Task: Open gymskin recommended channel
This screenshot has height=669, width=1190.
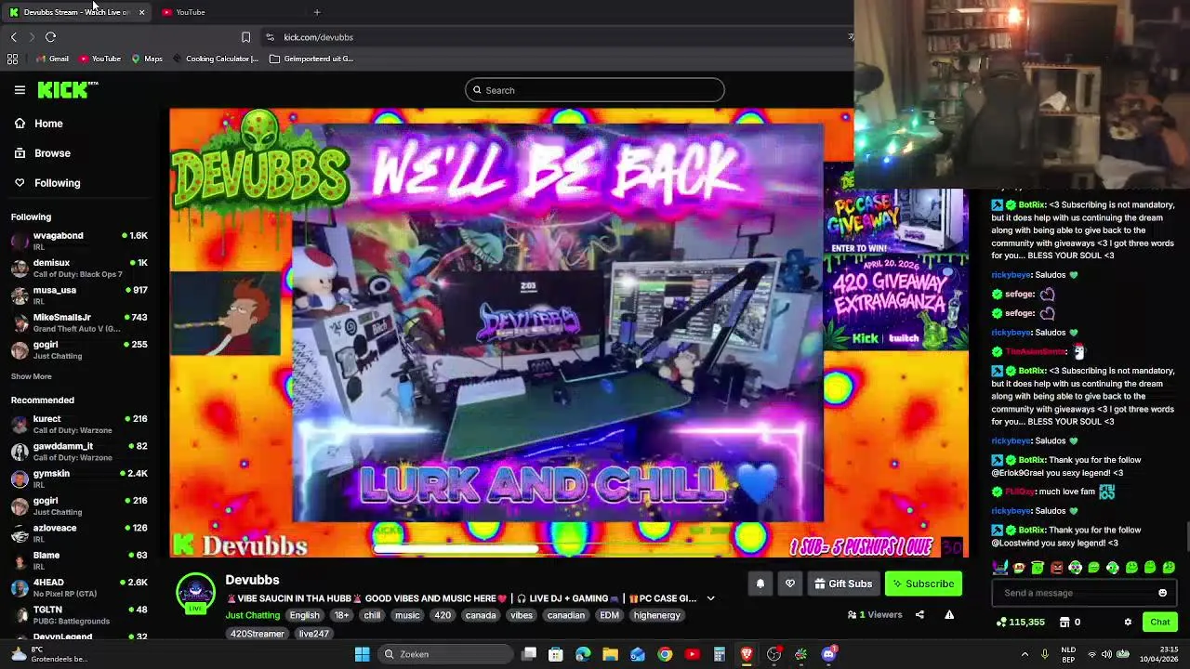Action: coord(79,479)
